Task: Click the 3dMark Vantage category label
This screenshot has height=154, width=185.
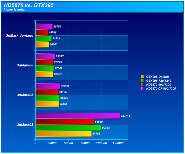Action: (x=20, y=35)
